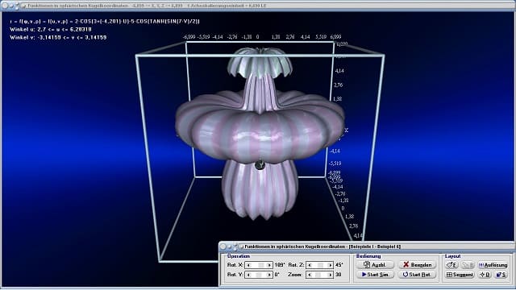
Task: Click the main plot window title bar
Action: pos(258,6)
